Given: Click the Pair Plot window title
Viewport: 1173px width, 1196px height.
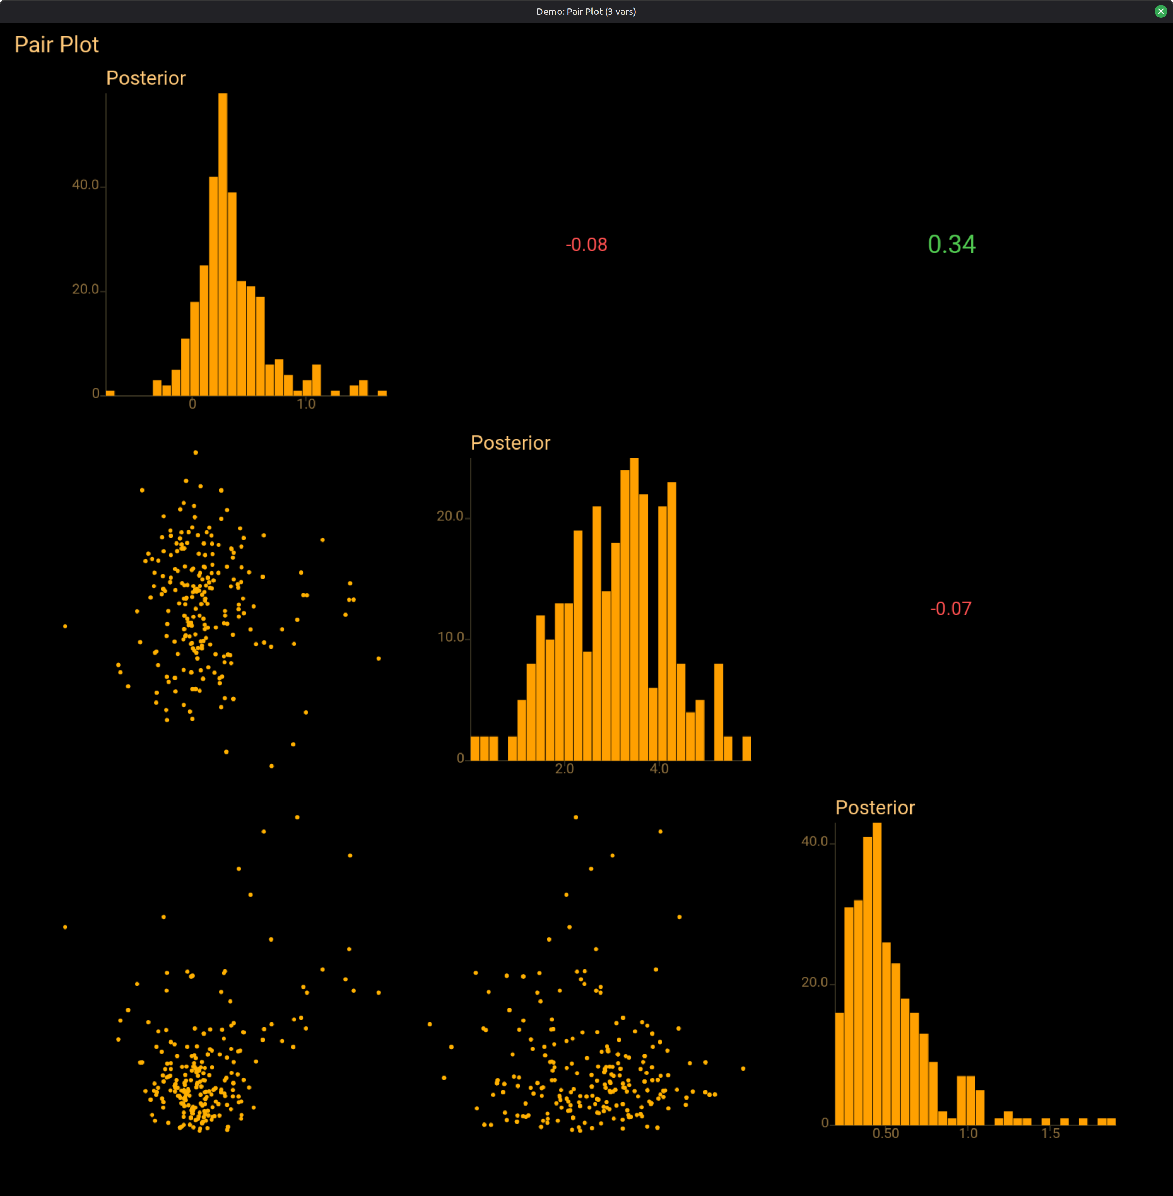Looking at the screenshot, I should tap(586, 11).
